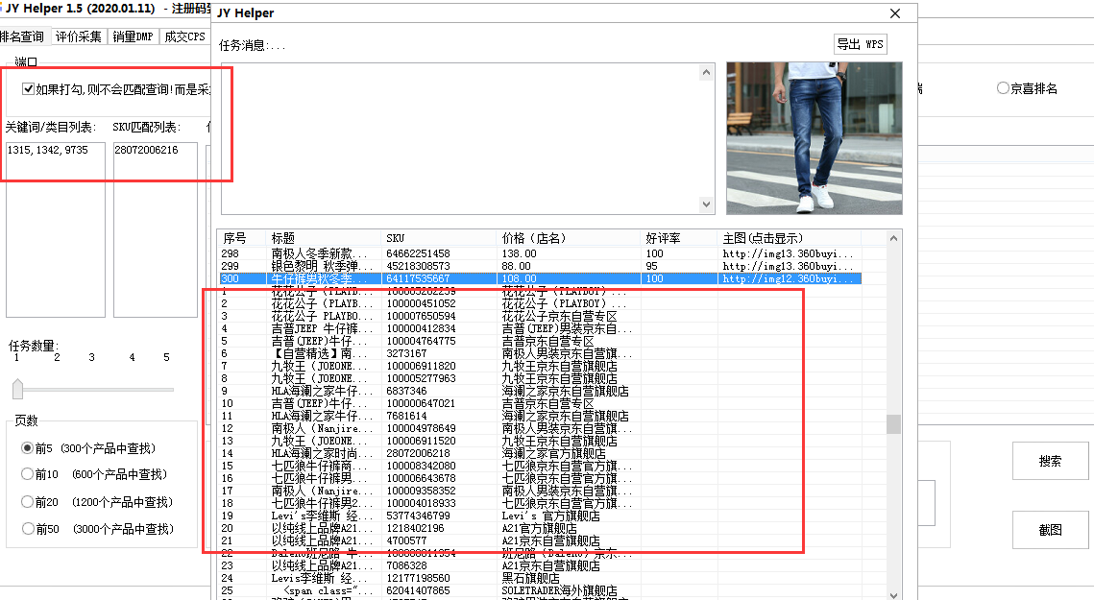Open the 评价采集 tab
This screenshot has height=600, width=1094.
(79, 36)
